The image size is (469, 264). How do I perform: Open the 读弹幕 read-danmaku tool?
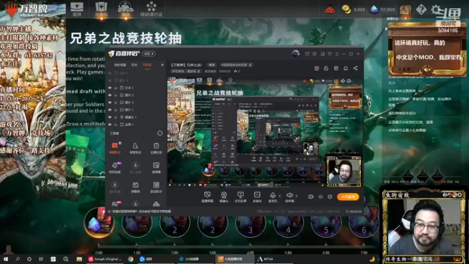(156, 168)
